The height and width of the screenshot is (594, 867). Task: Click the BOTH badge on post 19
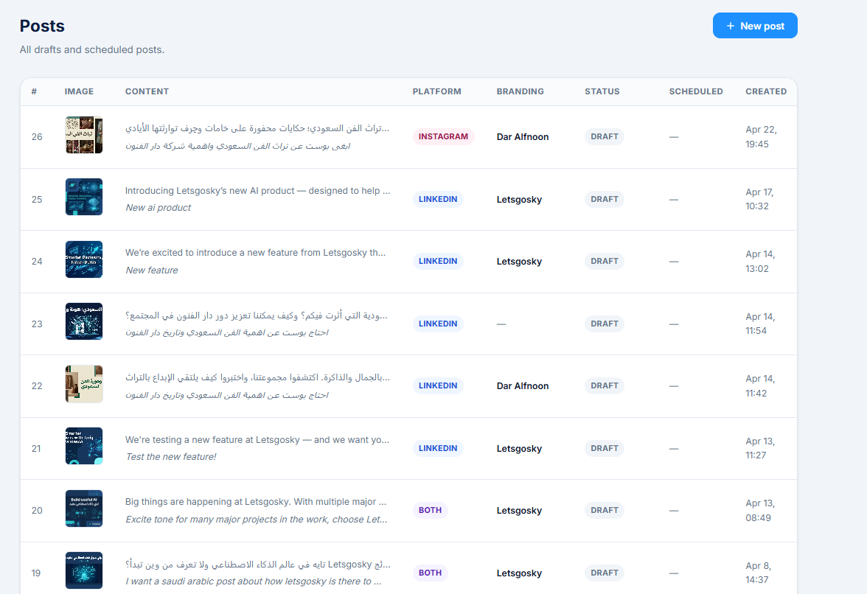point(430,573)
